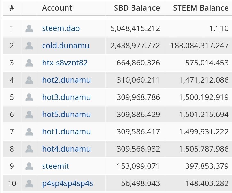The height and width of the screenshot is (193, 232).
Task: Select SBD balance 5,048,415.212
Action: (x=135, y=28)
